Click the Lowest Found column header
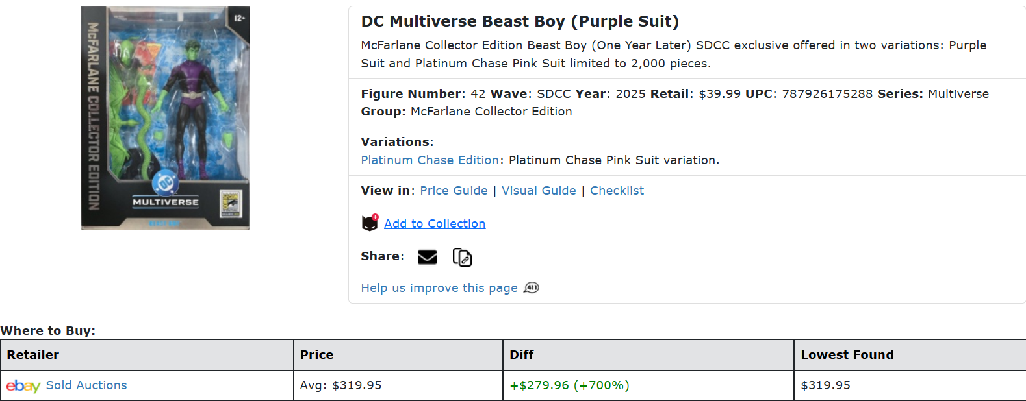This screenshot has height=401, width=1026. point(847,355)
